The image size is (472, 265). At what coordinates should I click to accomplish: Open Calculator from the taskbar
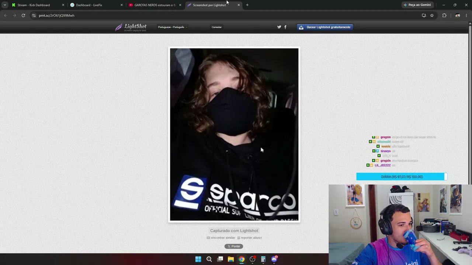(263, 259)
